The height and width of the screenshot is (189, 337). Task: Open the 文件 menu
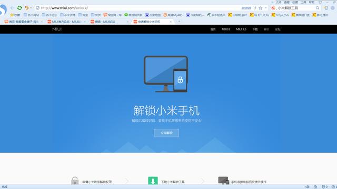pyautogui.click(x=279, y=2)
